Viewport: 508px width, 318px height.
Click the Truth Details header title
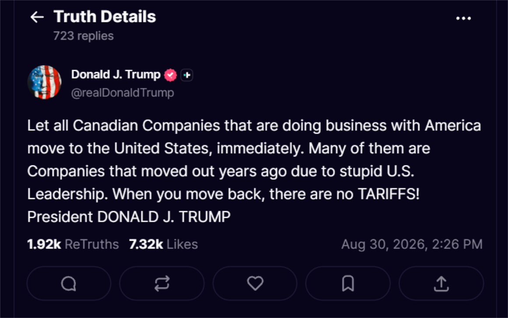(x=105, y=17)
